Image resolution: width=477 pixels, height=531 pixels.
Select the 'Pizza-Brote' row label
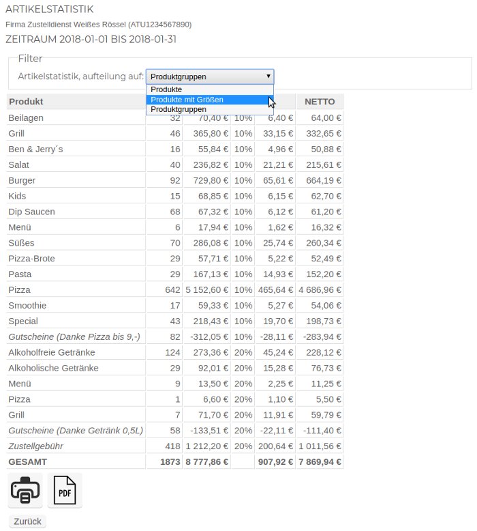pyautogui.click(x=32, y=259)
